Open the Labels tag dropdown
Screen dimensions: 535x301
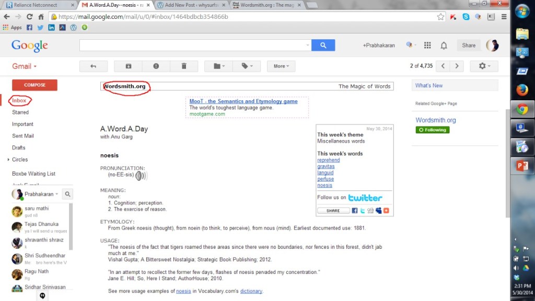[247, 66]
